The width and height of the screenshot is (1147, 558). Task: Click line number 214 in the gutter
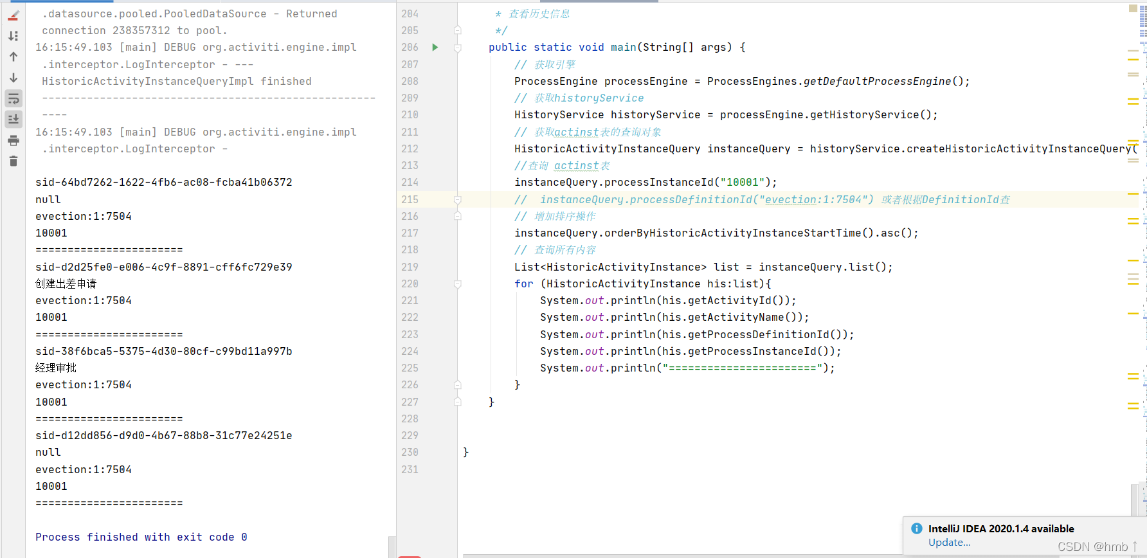(x=410, y=183)
